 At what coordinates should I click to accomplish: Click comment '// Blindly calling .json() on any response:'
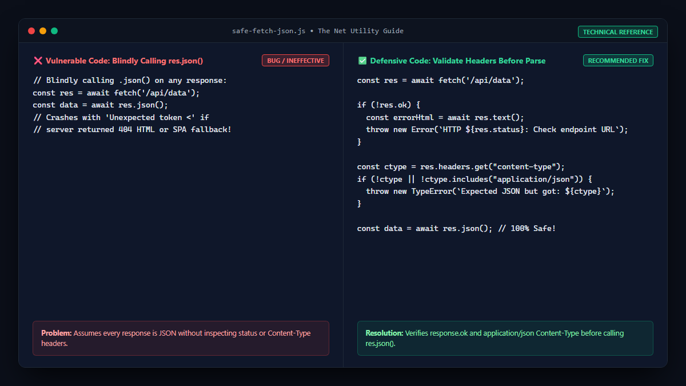(x=130, y=81)
